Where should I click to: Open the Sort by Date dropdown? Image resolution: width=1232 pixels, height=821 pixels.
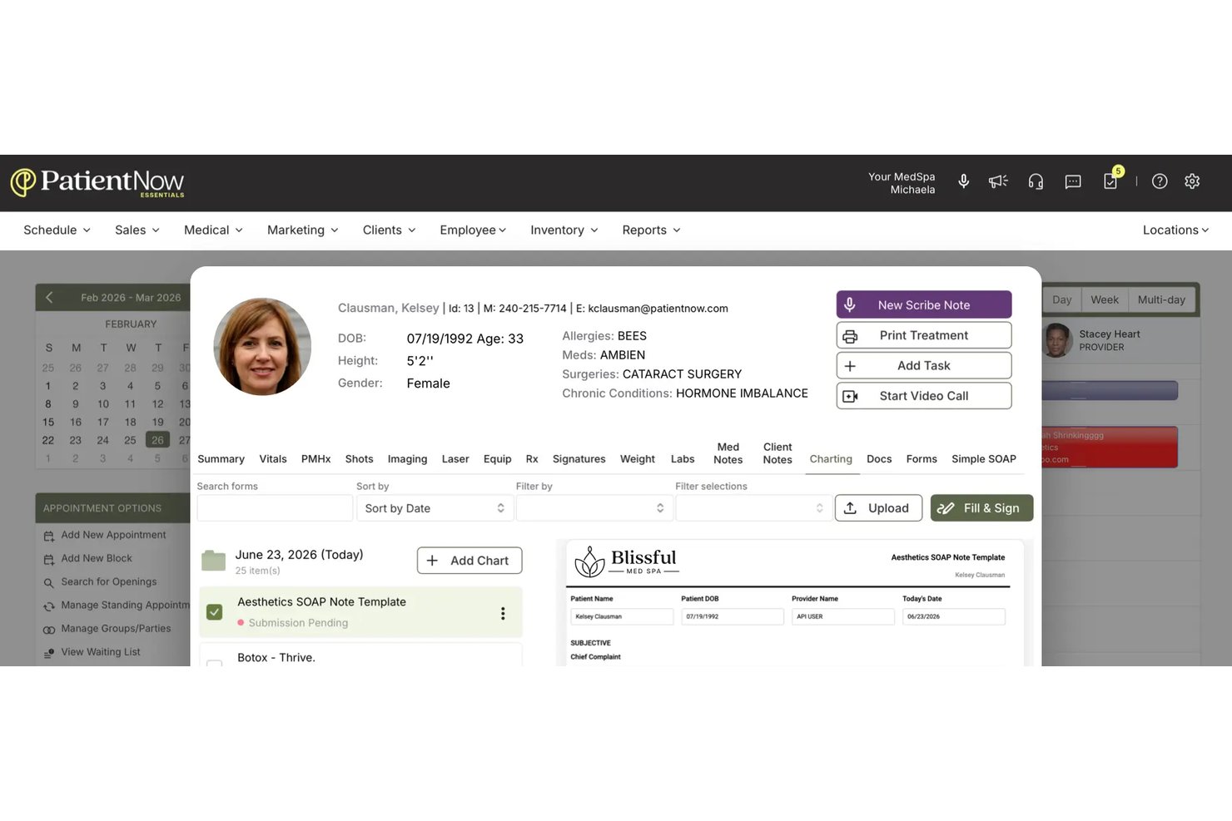434,508
